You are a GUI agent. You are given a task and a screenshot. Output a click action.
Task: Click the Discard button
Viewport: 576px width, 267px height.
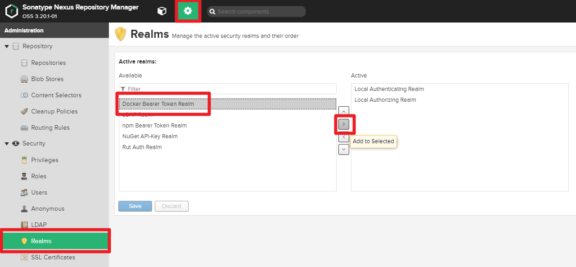click(171, 206)
